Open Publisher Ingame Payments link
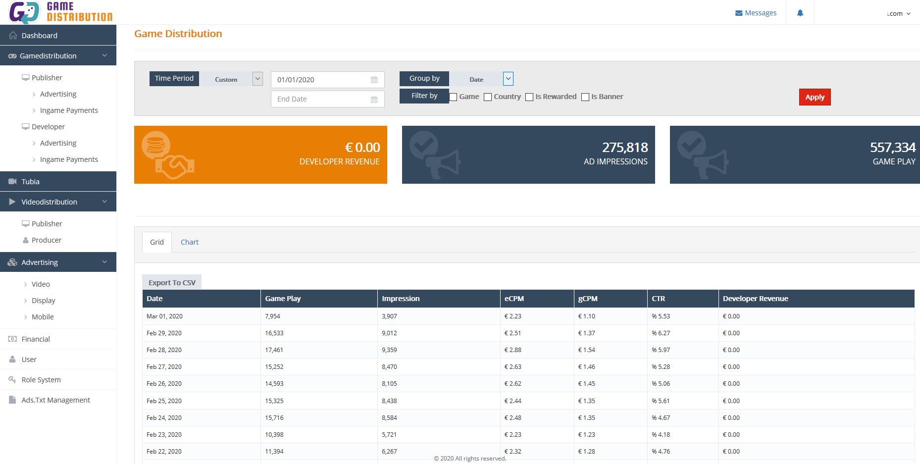The image size is (920, 464). [x=69, y=110]
